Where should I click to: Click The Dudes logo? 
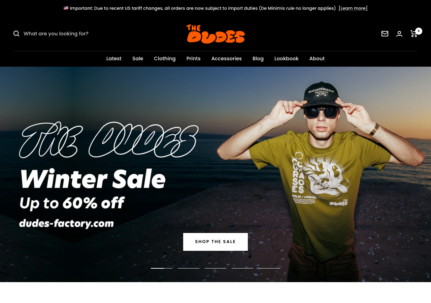[215, 34]
